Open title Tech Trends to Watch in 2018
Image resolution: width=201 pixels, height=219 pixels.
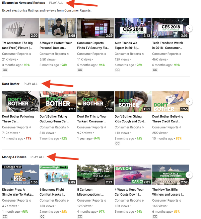pos(167,45)
